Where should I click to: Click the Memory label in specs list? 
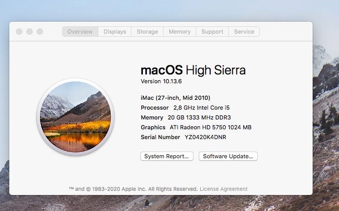click(x=152, y=117)
